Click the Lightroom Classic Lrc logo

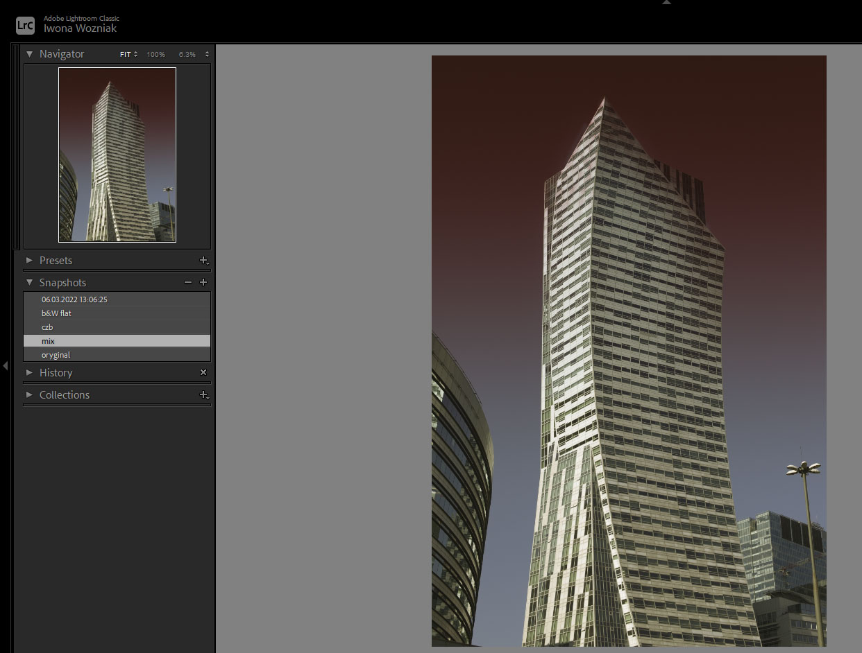[x=25, y=25]
